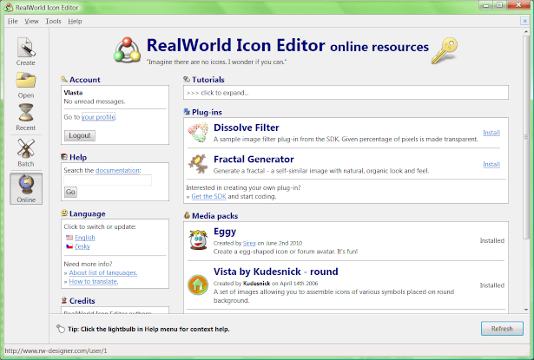Screen dimensions: 534x360
Task: Click the Installed status for Eggy
Action: (492, 240)
